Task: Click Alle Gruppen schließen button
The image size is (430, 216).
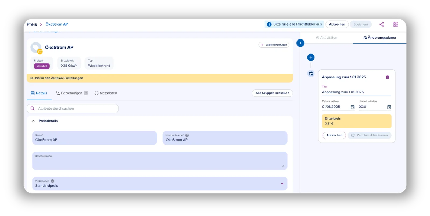Action: pos(272,93)
